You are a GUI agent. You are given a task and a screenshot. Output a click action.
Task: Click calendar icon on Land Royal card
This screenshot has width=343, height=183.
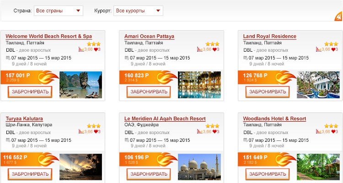click(x=246, y=58)
